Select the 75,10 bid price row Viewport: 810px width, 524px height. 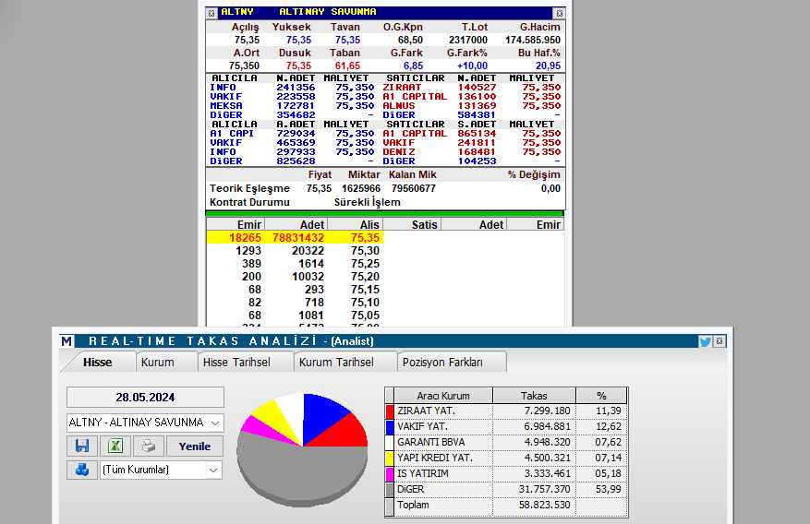tap(295, 303)
